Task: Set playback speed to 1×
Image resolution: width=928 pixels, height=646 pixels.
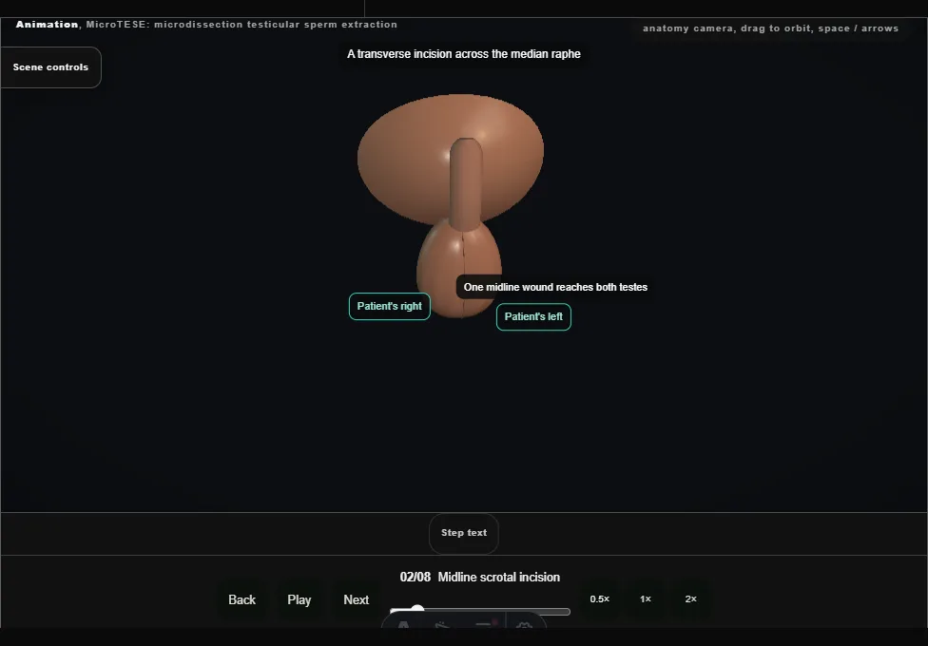Action: pos(645,599)
